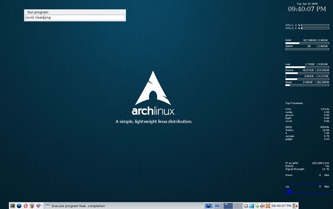Click the /var disk usage label
Viewport: 333px width, 209px height.
288,64
